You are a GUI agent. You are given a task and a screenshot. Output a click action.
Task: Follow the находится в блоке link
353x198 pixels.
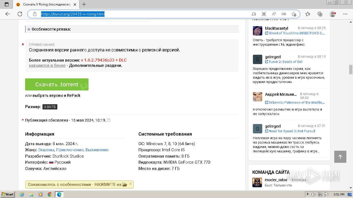click(x=47, y=65)
